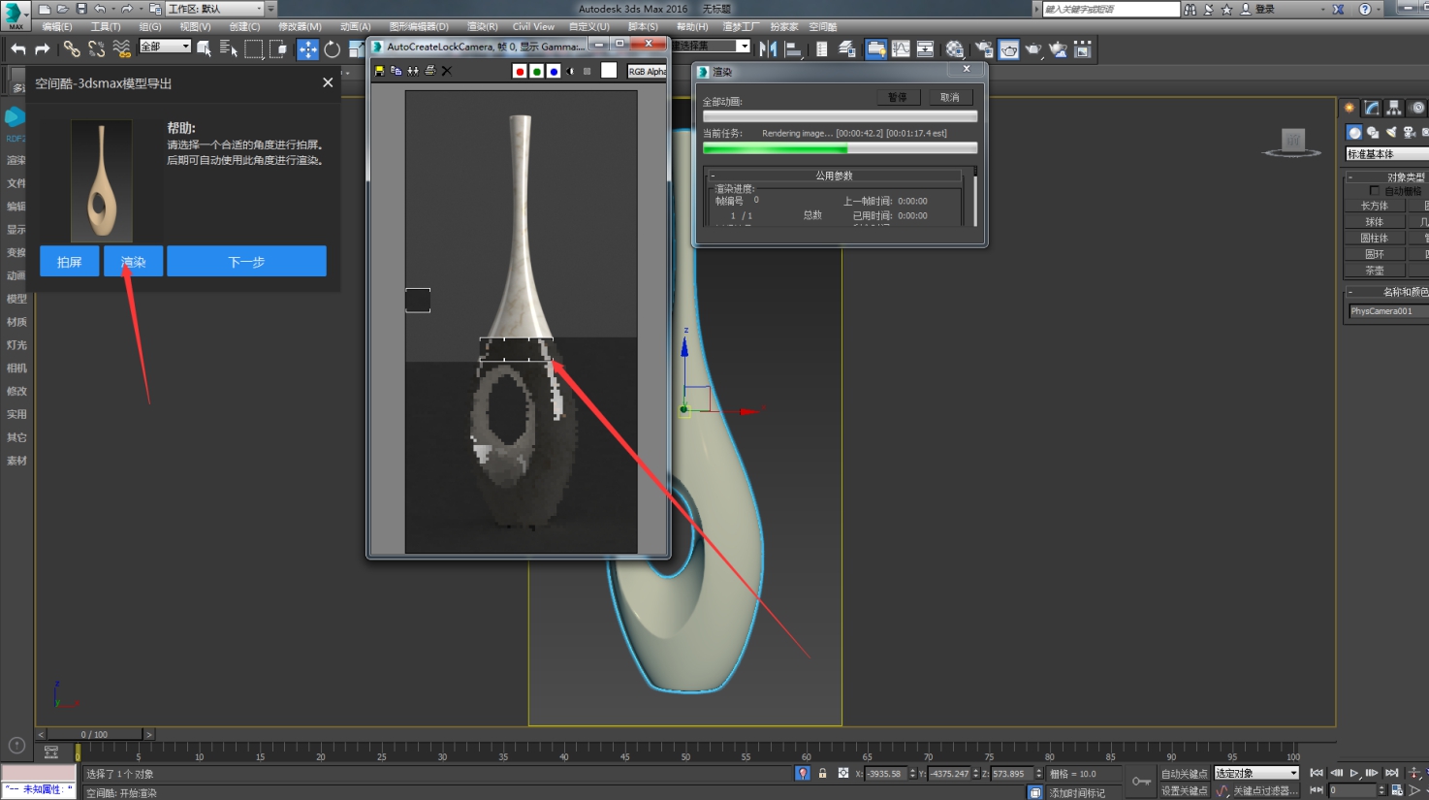Check the 自动栅格 checkbox
The height and width of the screenshot is (800, 1429).
point(1374,191)
